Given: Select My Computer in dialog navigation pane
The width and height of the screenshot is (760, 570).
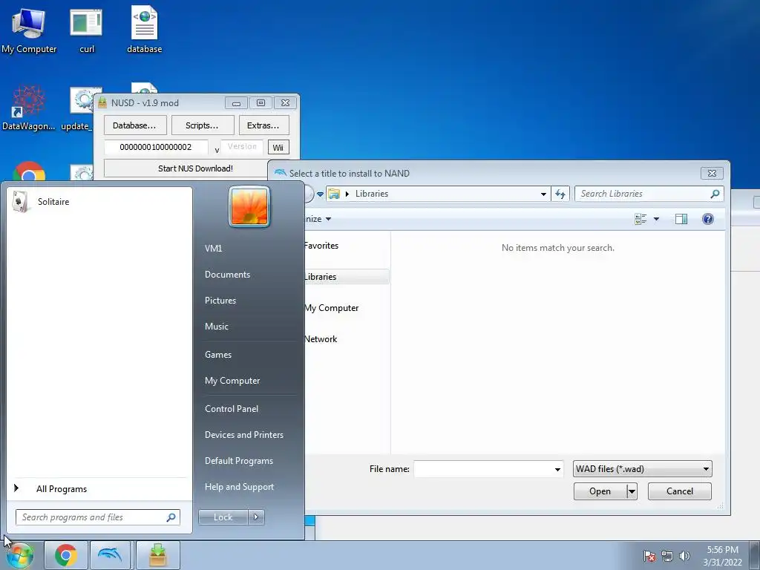Looking at the screenshot, I should click(332, 308).
